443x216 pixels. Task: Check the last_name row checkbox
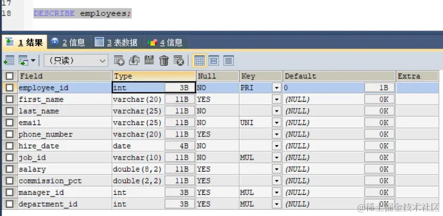pos(10,111)
